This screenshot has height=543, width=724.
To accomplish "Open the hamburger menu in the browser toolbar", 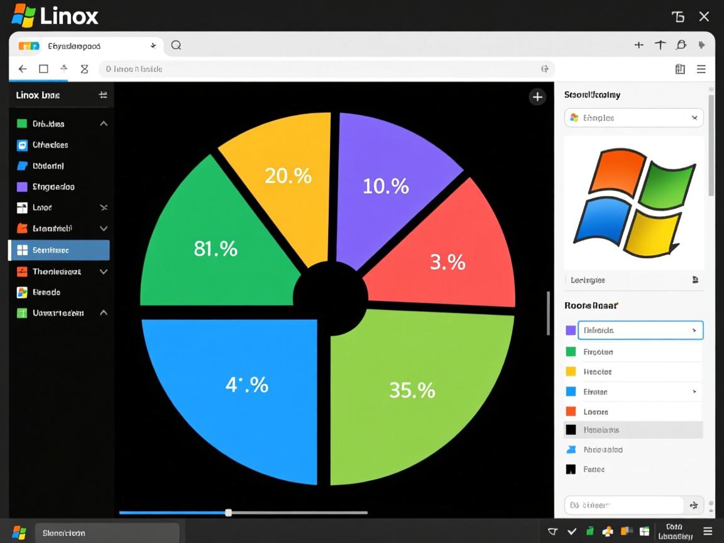I will 701,69.
